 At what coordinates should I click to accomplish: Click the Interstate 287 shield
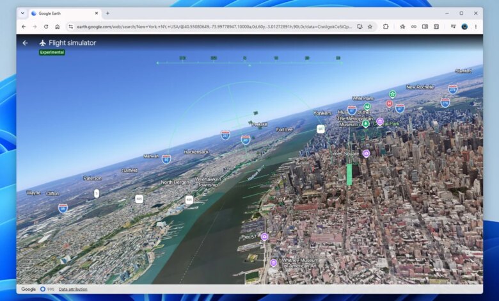tap(225, 135)
